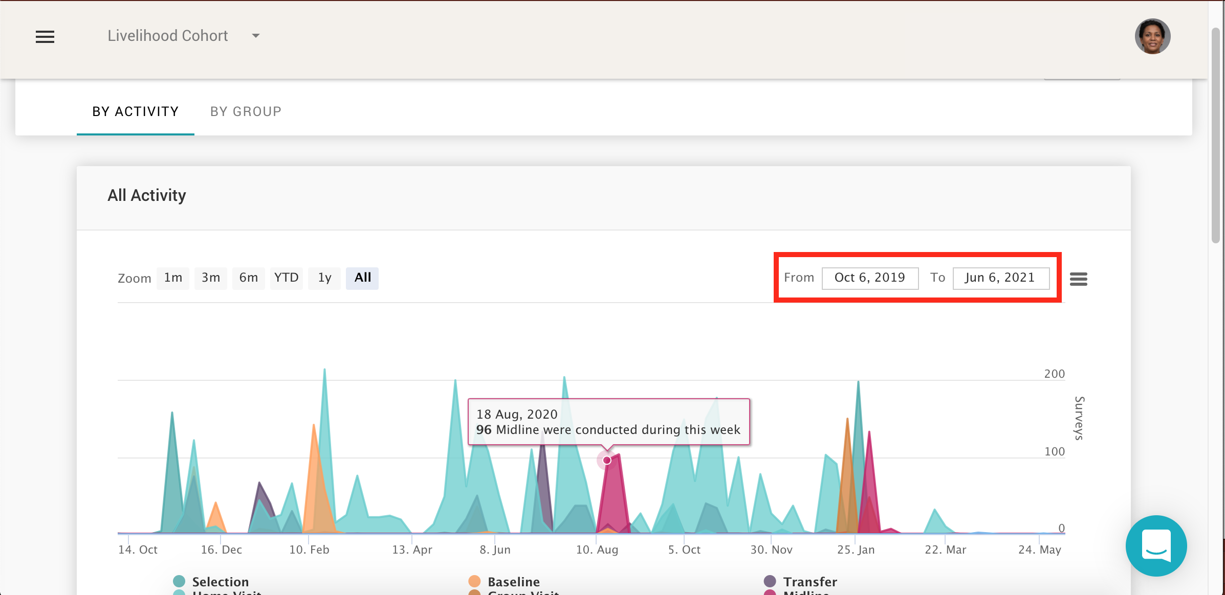Toggle the Group Visit series visibility
Viewport: 1225px width, 595px height.
[522, 593]
